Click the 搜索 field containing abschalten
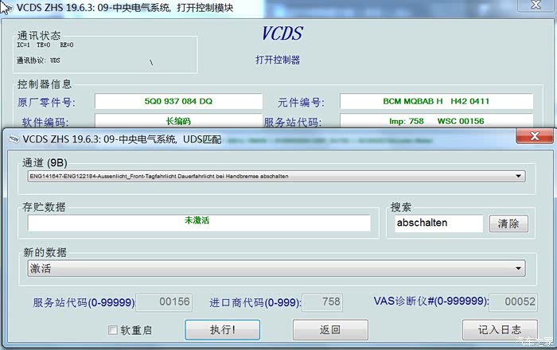 point(438,224)
